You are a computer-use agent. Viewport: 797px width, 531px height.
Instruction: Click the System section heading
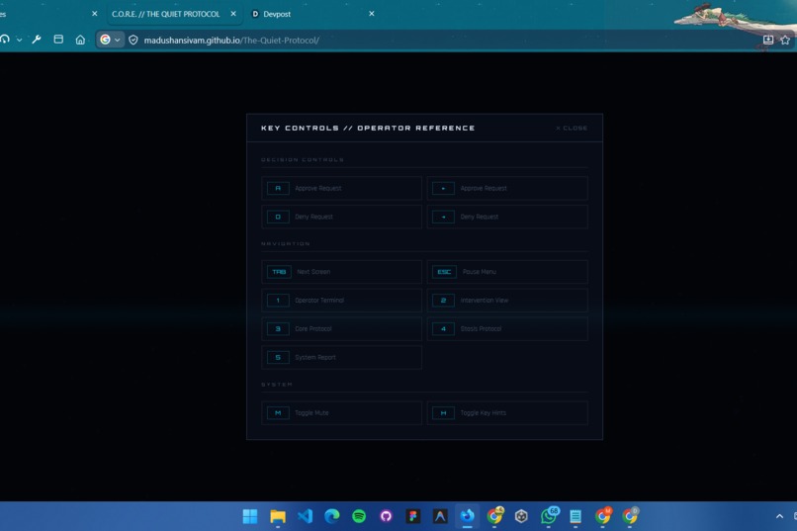[x=277, y=385]
